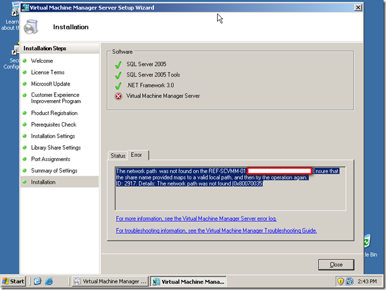Click the green bullet next to Welcome
This screenshot has width=386, height=290.
click(x=25, y=61)
